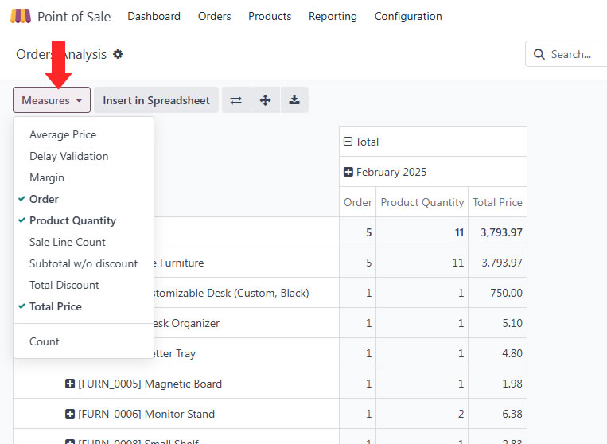Click the bold 3,793.97 total cell

[497, 232]
